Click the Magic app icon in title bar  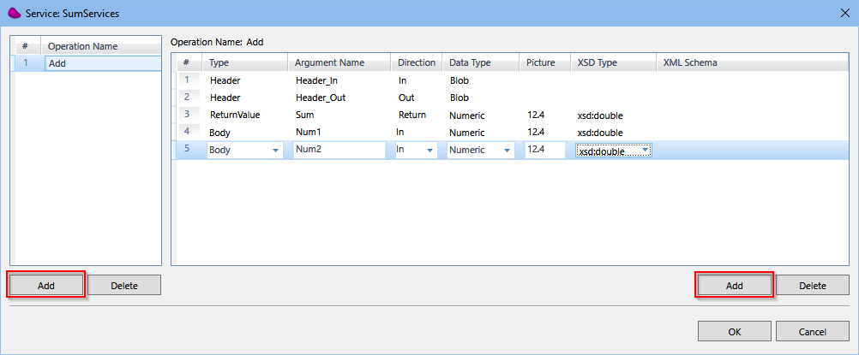click(x=15, y=13)
